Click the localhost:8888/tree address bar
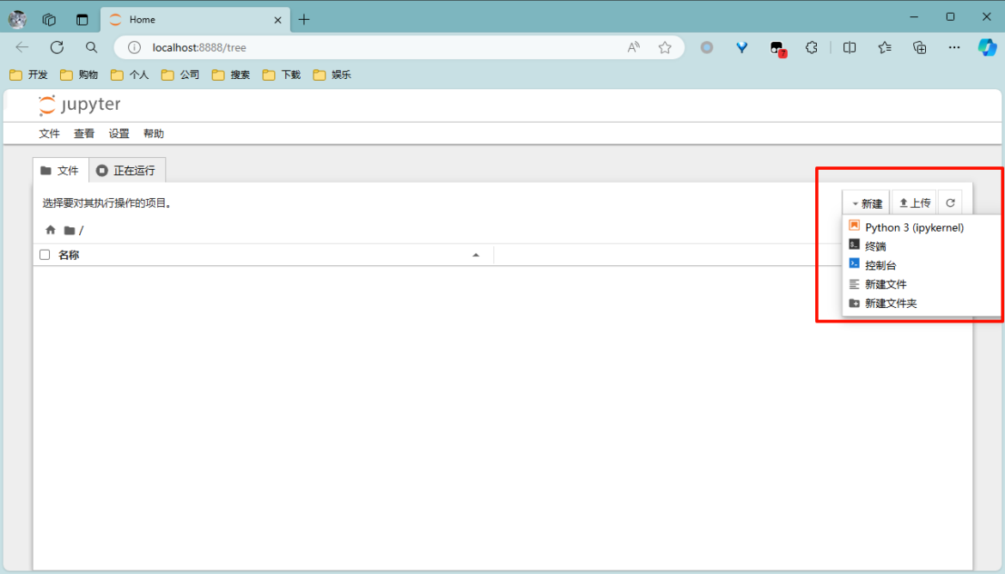The height and width of the screenshot is (574, 1005). point(198,47)
